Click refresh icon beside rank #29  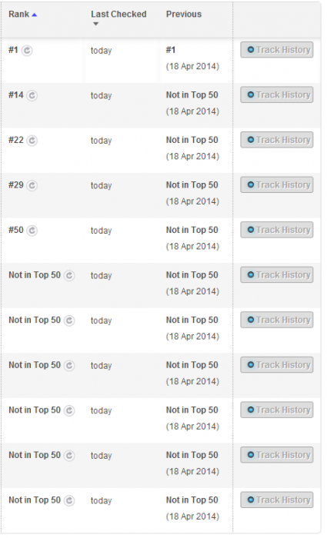click(32, 185)
